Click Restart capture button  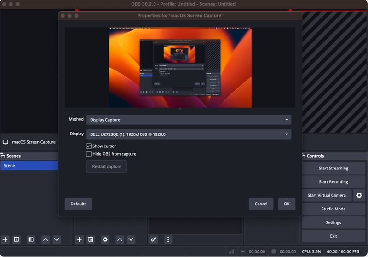pyautogui.click(x=107, y=167)
